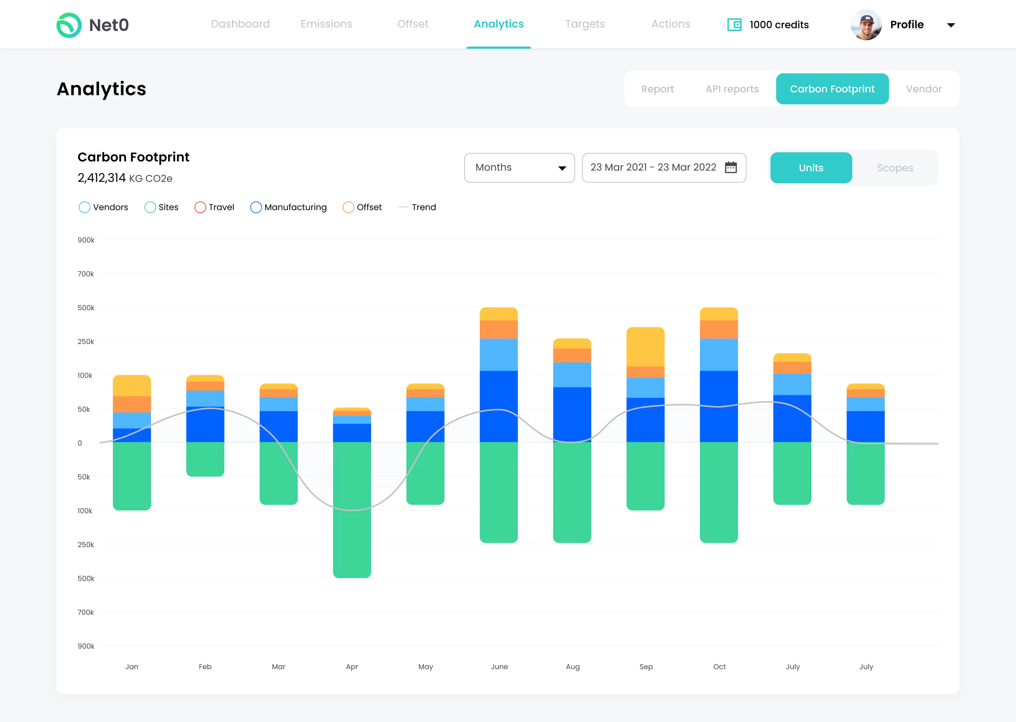Select the date range picker field
The height and width of the screenshot is (722, 1016).
pyautogui.click(x=664, y=167)
